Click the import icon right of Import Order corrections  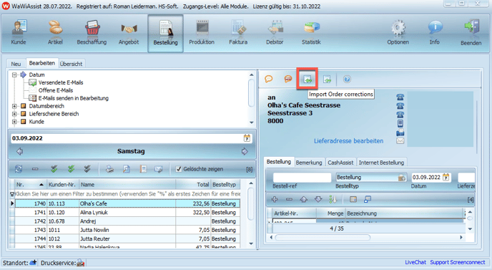[327, 79]
